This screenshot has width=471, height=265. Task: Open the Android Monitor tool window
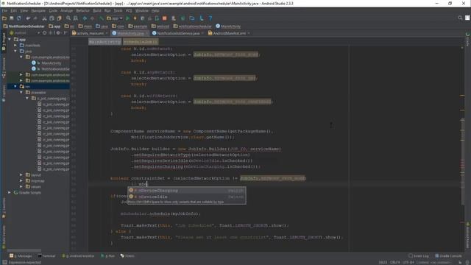click(78, 256)
